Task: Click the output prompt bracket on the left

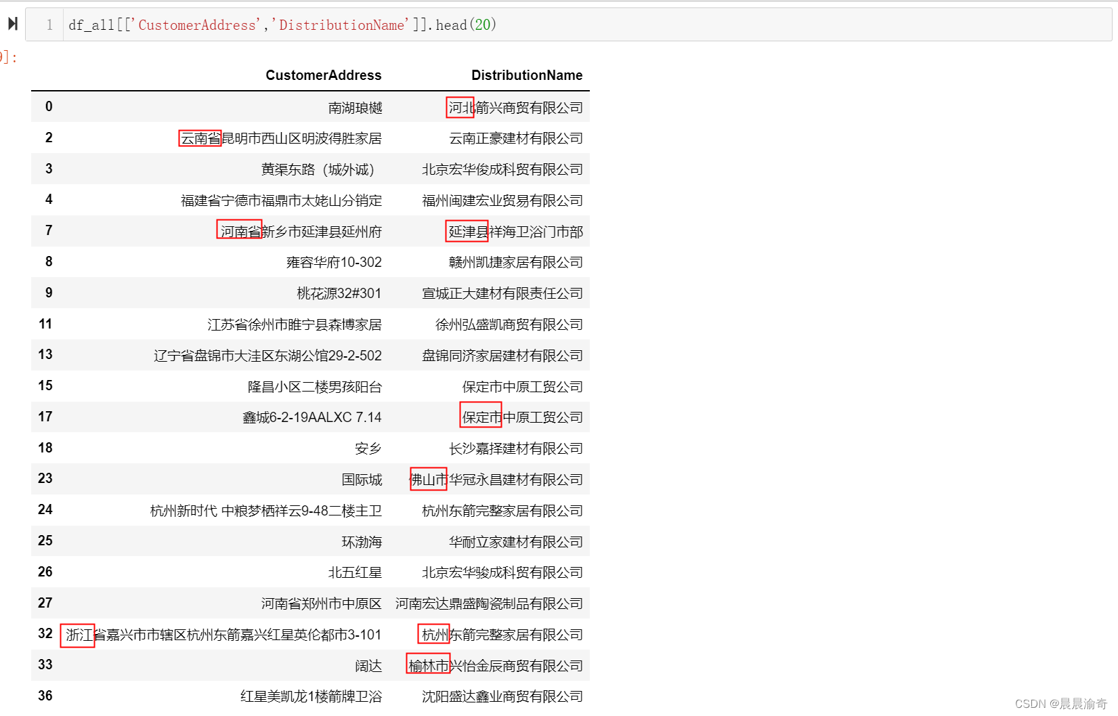Action: tap(5, 57)
